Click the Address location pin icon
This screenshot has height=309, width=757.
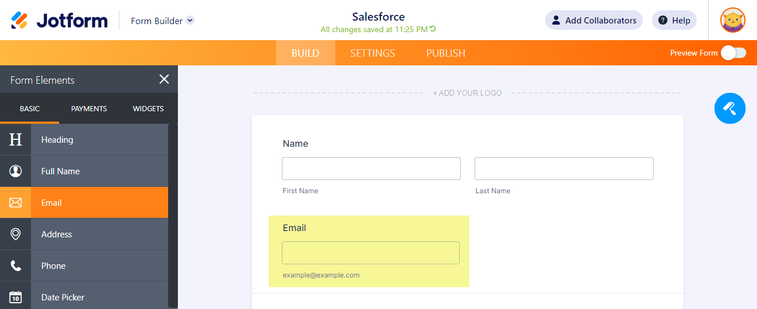point(15,234)
